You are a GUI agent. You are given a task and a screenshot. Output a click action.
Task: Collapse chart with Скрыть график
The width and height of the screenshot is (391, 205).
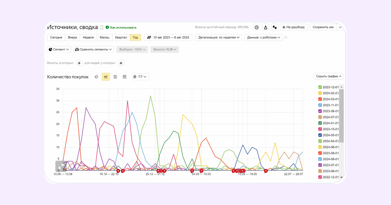pyautogui.click(x=329, y=76)
